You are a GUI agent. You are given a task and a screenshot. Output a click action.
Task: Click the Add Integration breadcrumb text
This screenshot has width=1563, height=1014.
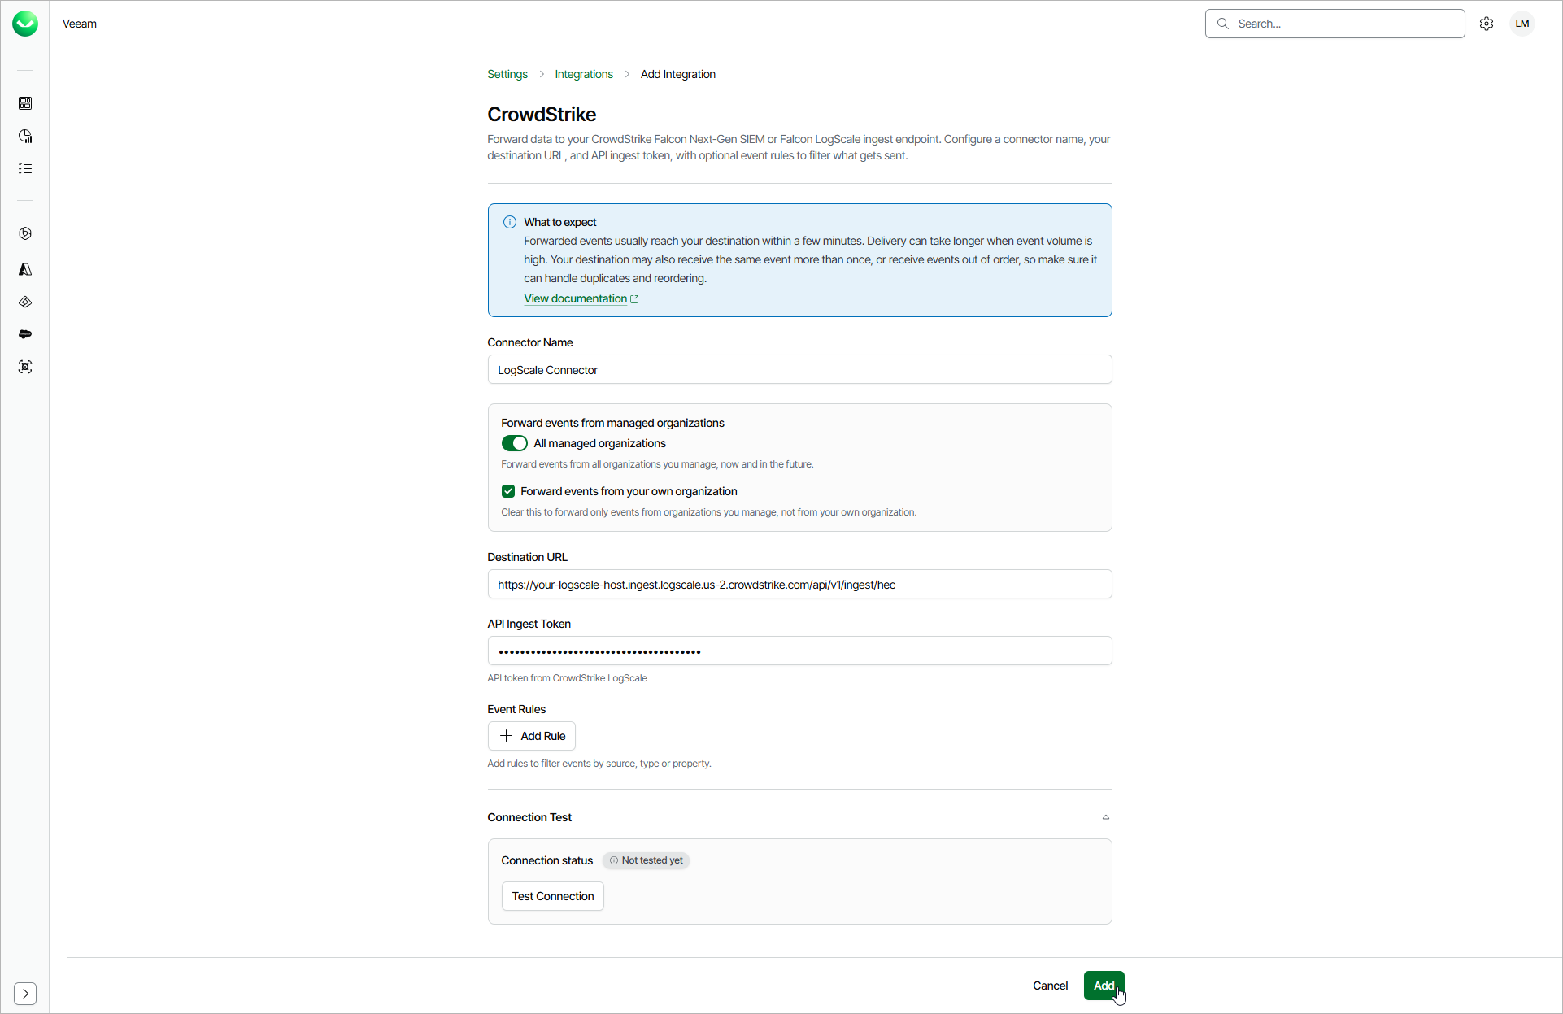pos(678,74)
